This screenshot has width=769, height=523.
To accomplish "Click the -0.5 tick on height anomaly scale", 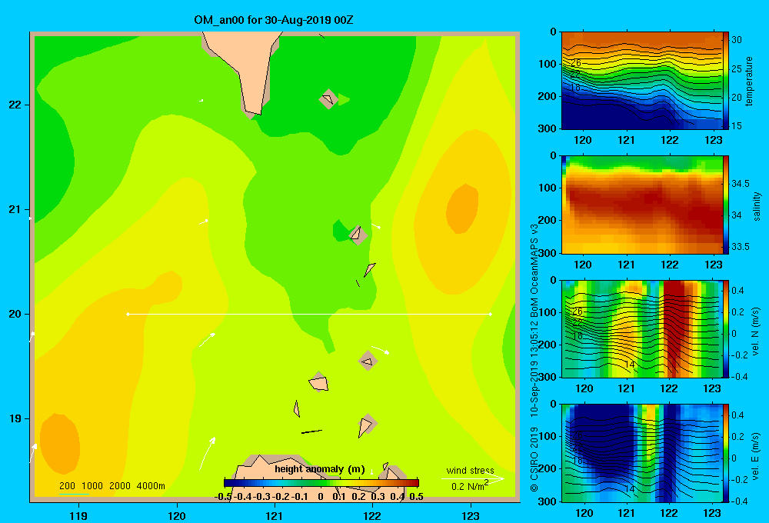I will (x=223, y=497).
